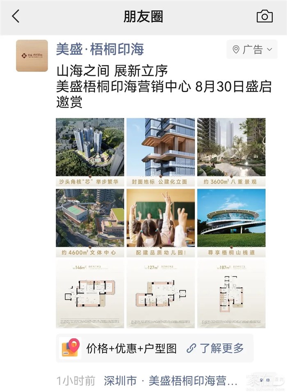Tap the map marker card icon
This screenshot has height=392, width=287.
coord(71,348)
